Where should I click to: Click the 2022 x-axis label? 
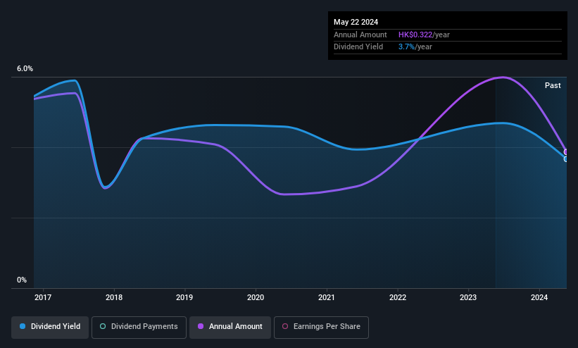(x=398, y=297)
